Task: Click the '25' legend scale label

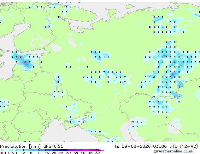Action: (61, 153)
